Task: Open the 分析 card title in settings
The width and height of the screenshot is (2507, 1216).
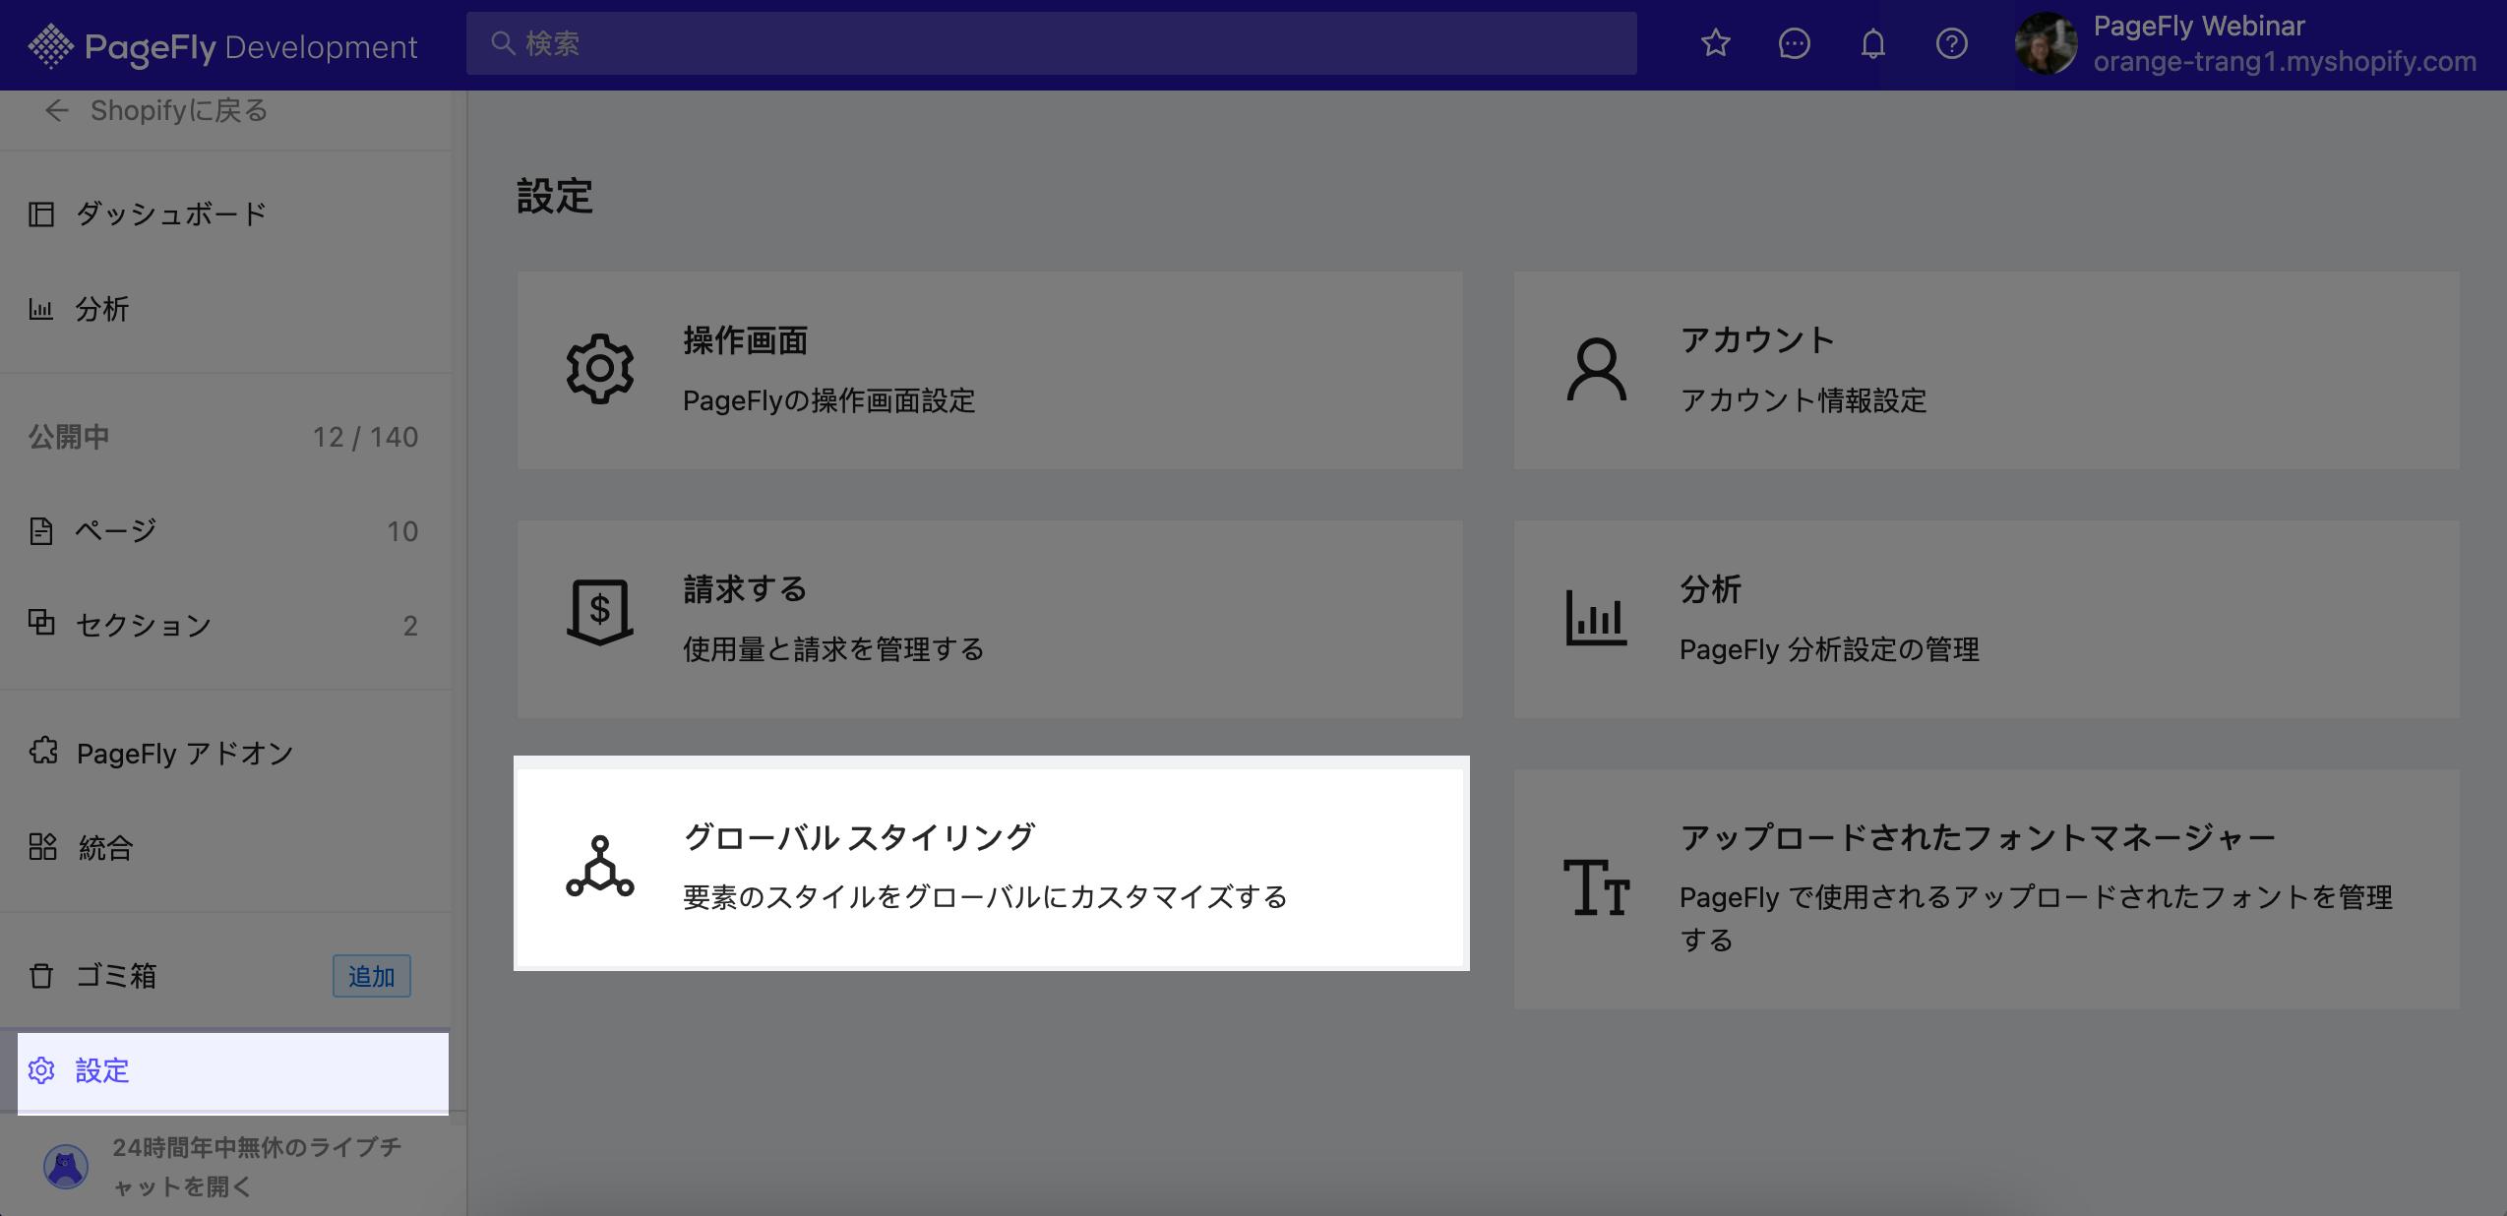Action: click(1710, 589)
